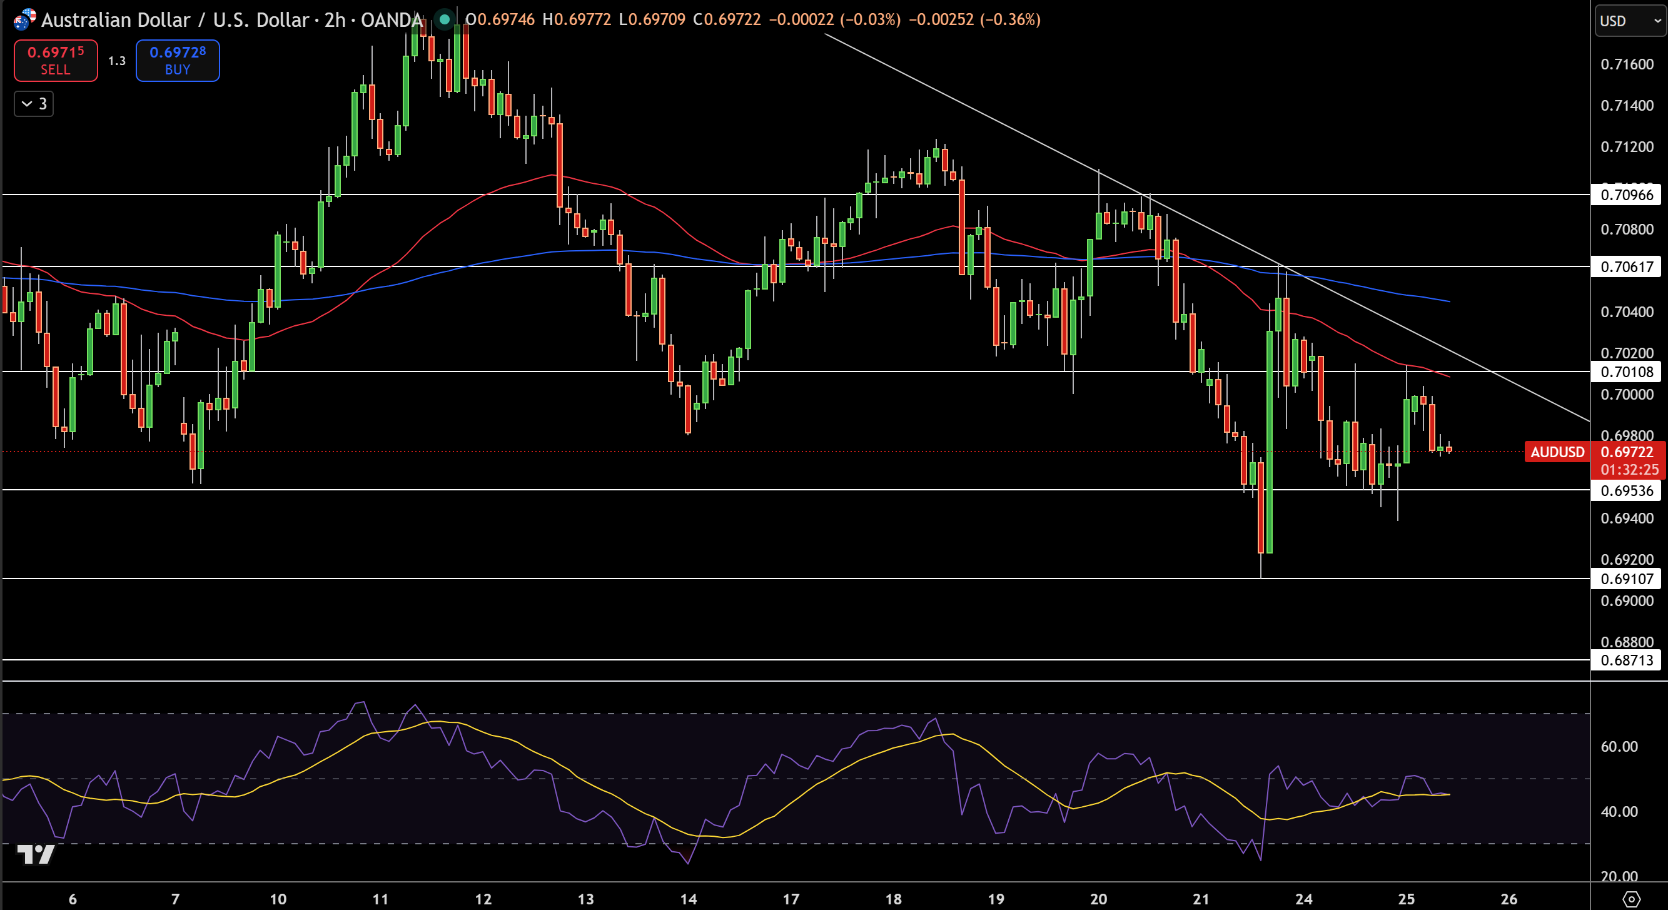The height and width of the screenshot is (910, 1668).
Task: Click the 2h interval label in title
Action: point(335,19)
